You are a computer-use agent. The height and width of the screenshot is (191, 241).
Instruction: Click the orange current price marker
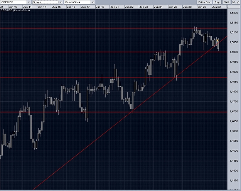tap(217, 40)
